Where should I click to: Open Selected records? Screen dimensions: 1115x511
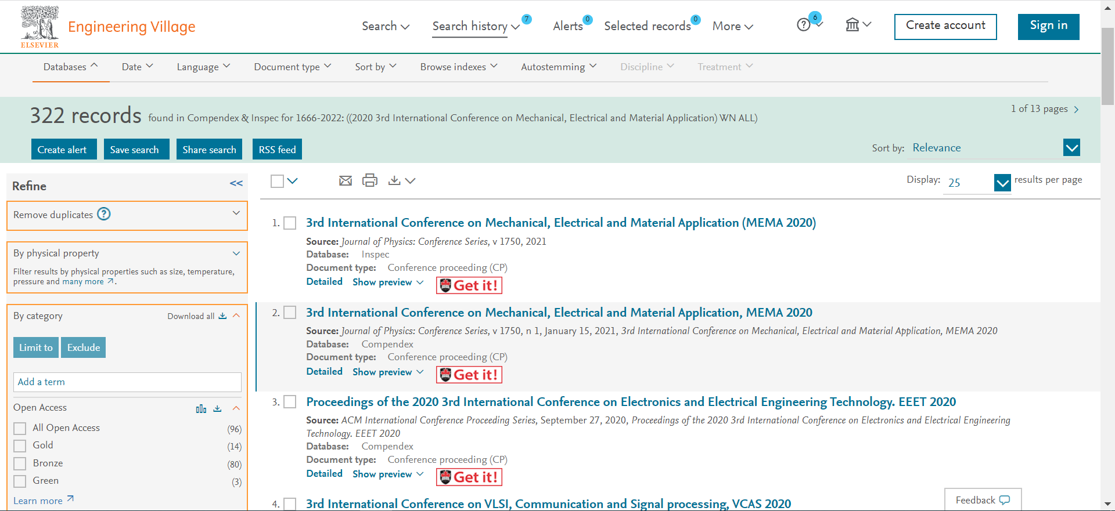[648, 26]
